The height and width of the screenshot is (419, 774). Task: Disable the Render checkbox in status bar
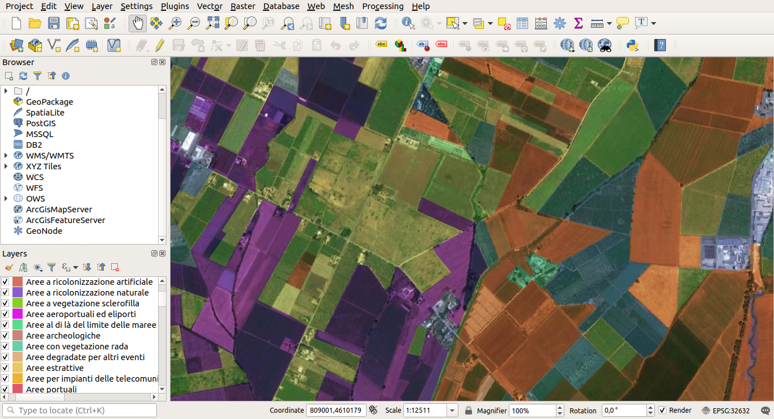[x=662, y=411]
